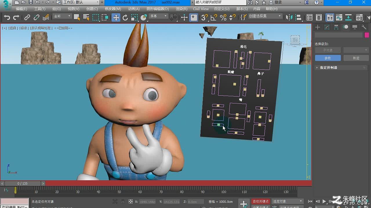Screen dimensions: 371x208
Task: Activate the Select Object tool
Action: [x=77, y=18]
